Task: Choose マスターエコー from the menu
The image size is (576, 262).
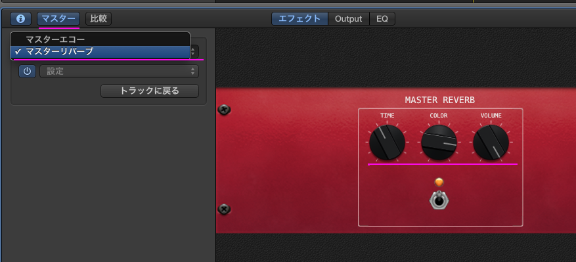Action: coord(100,39)
